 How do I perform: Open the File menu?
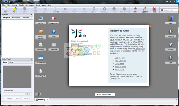3,5
